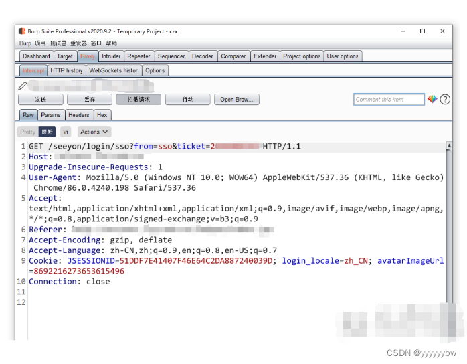
Task: Open the Extender tab
Action: tap(265, 56)
